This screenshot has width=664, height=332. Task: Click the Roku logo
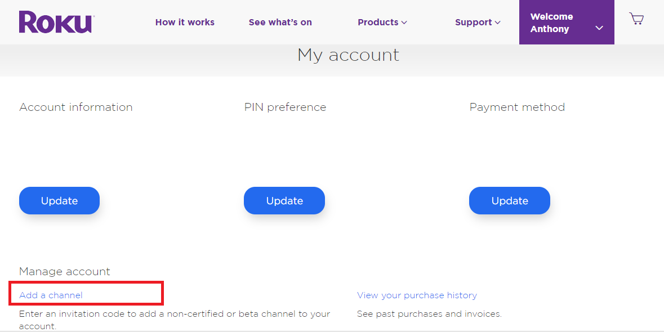pos(56,22)
